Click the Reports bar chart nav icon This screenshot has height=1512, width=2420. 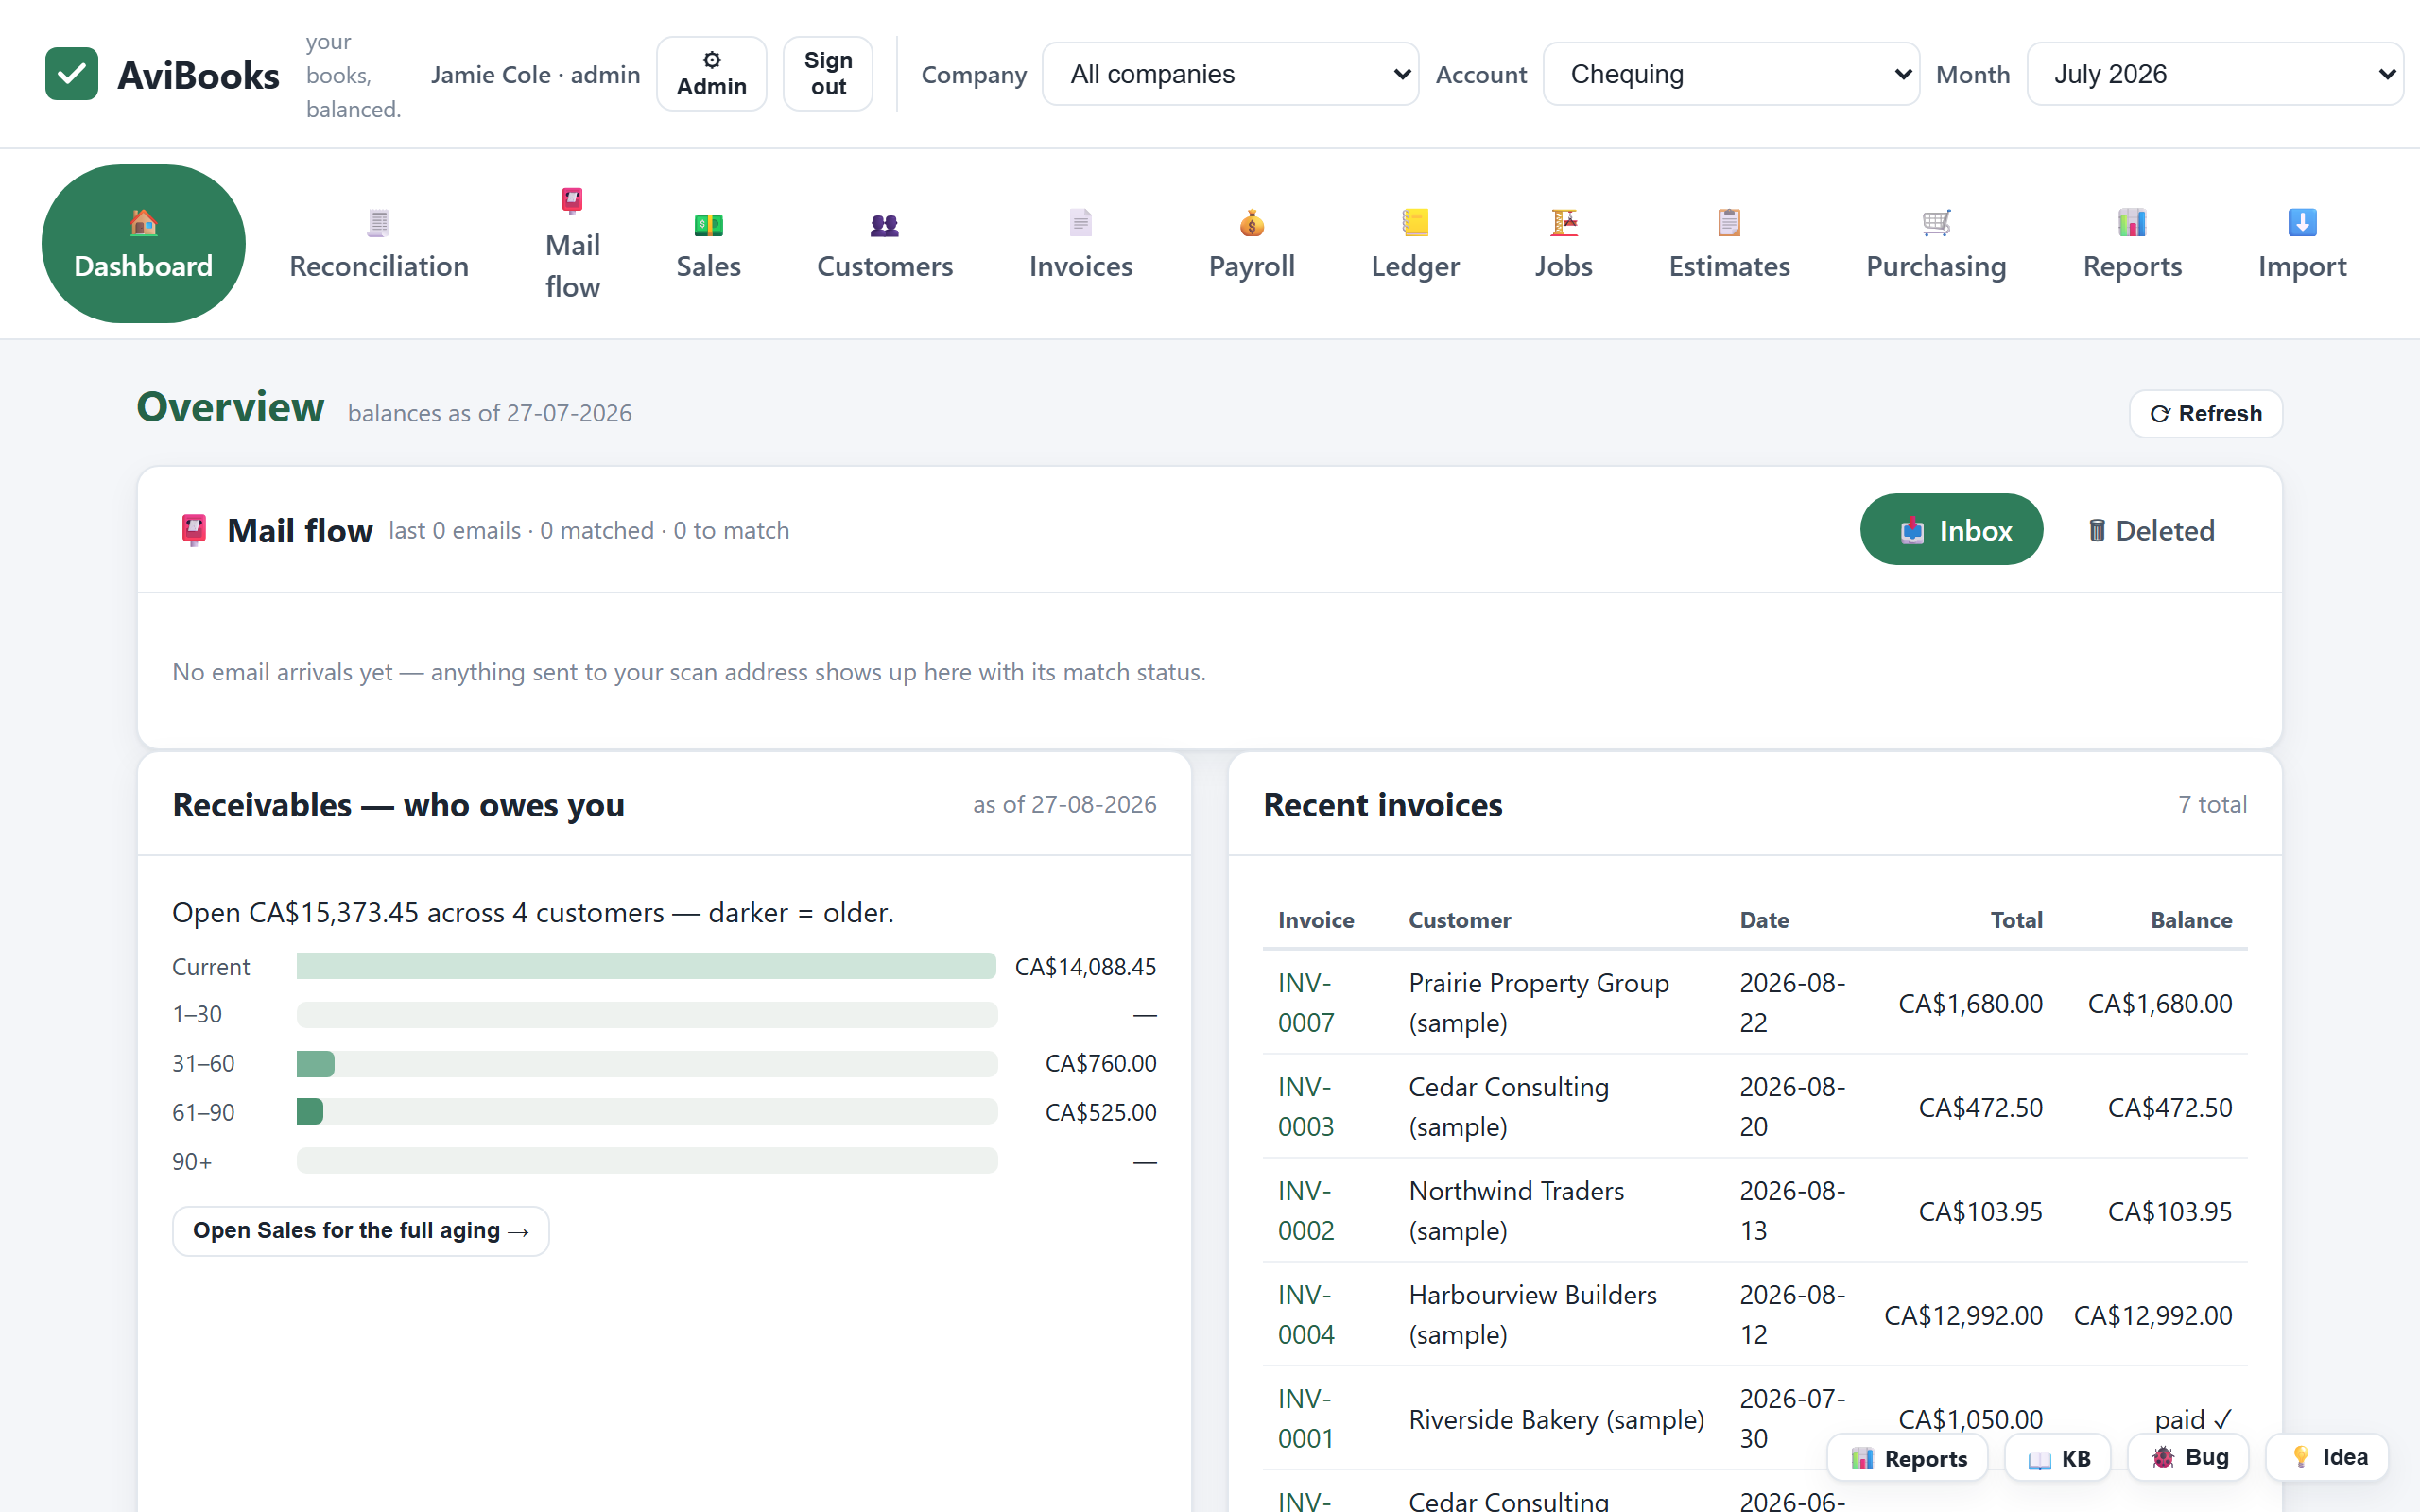2132,222
